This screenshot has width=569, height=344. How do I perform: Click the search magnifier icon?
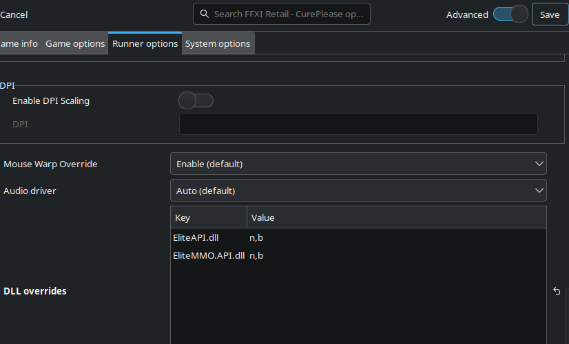(205, 14)
